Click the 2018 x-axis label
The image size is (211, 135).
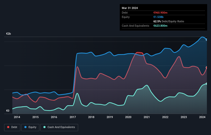pyautogui.click(x=91, y=117)
